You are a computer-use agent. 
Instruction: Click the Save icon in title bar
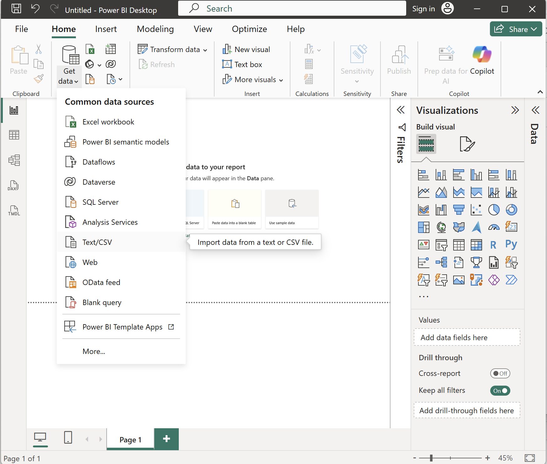coord(16,8)
